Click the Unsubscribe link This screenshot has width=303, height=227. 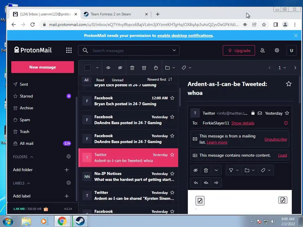(275, 139)
